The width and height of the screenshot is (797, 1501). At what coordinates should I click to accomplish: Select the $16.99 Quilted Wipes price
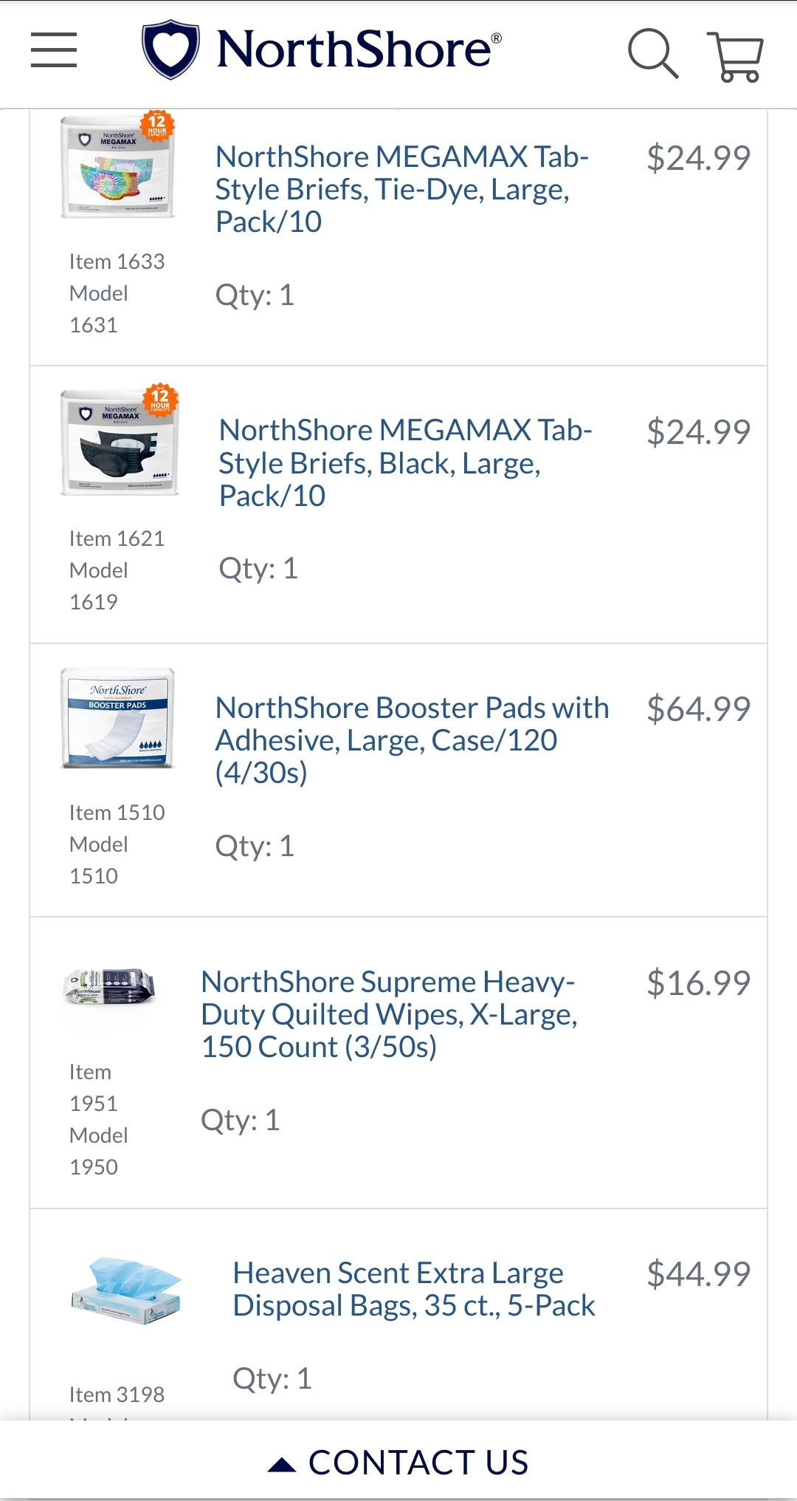(698, 983)
